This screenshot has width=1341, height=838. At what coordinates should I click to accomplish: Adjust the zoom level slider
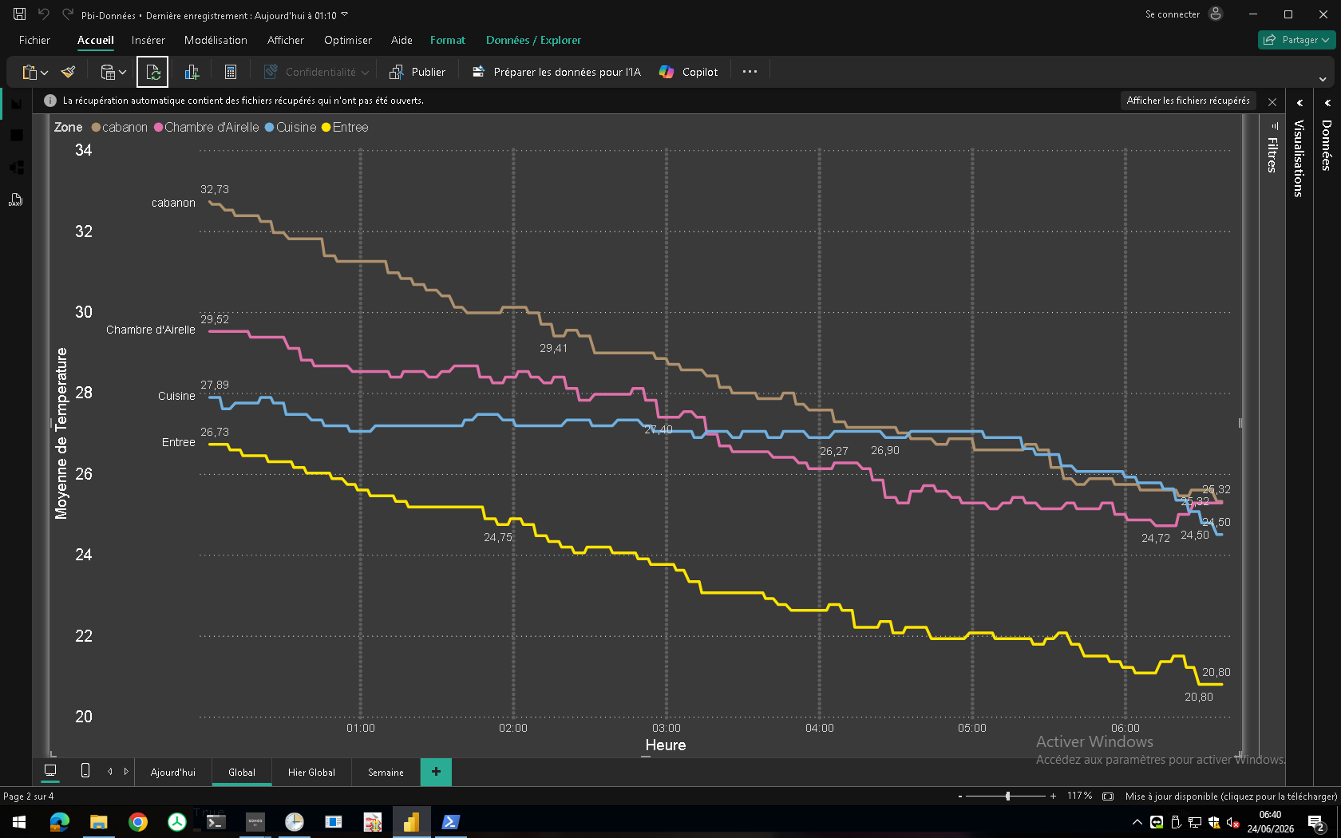point(1008,796)
